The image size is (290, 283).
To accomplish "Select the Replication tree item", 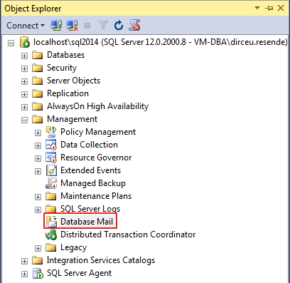I will click(68, 93).
